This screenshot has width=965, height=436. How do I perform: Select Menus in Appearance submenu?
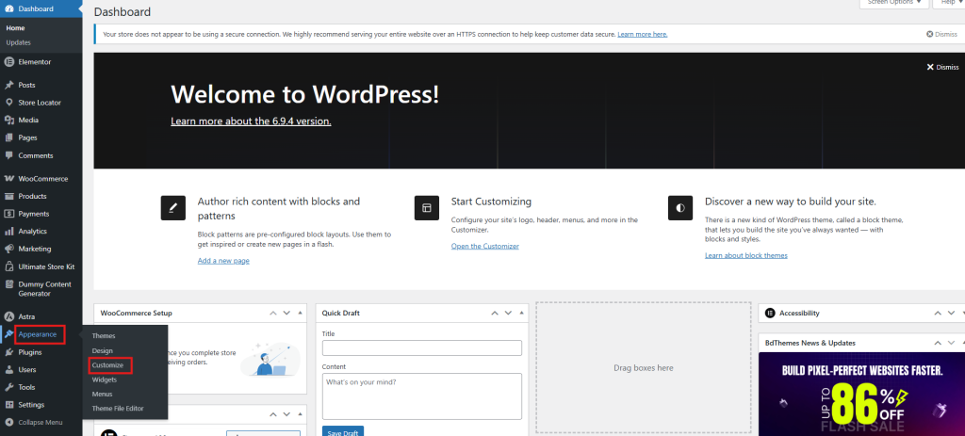click(102, 395)
